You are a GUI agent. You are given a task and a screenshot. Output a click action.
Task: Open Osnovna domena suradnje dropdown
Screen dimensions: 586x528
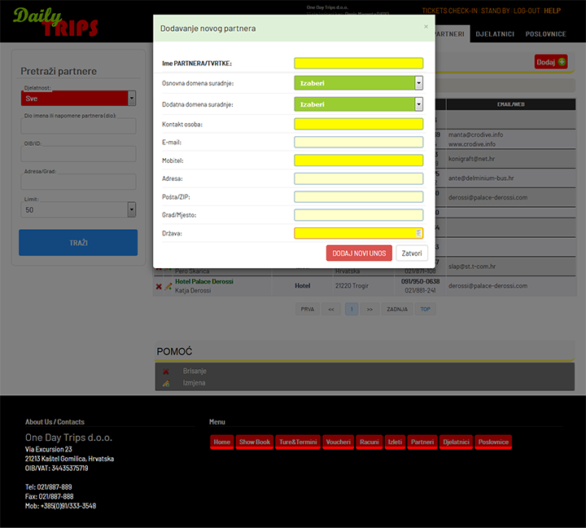[x=358, y=82]
